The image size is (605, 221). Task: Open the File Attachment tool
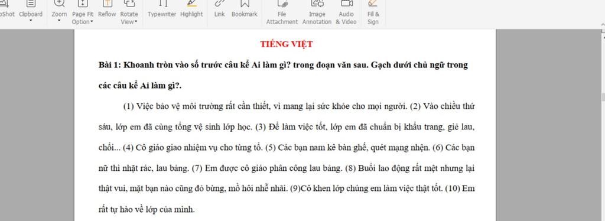pos(282,13)
